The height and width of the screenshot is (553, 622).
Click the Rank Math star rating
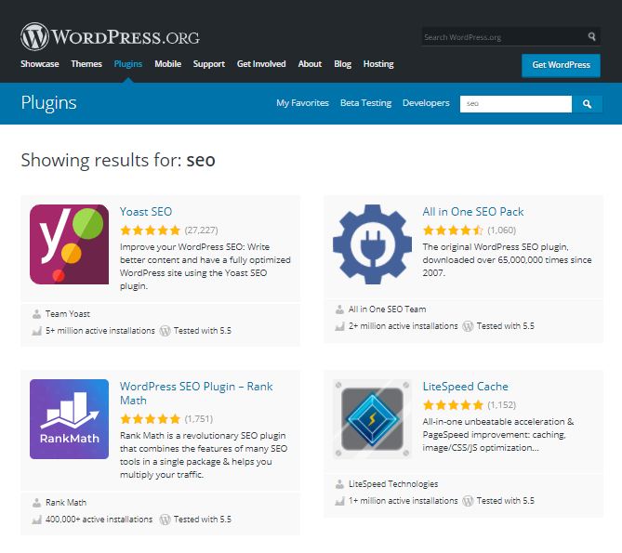[151, 419]
